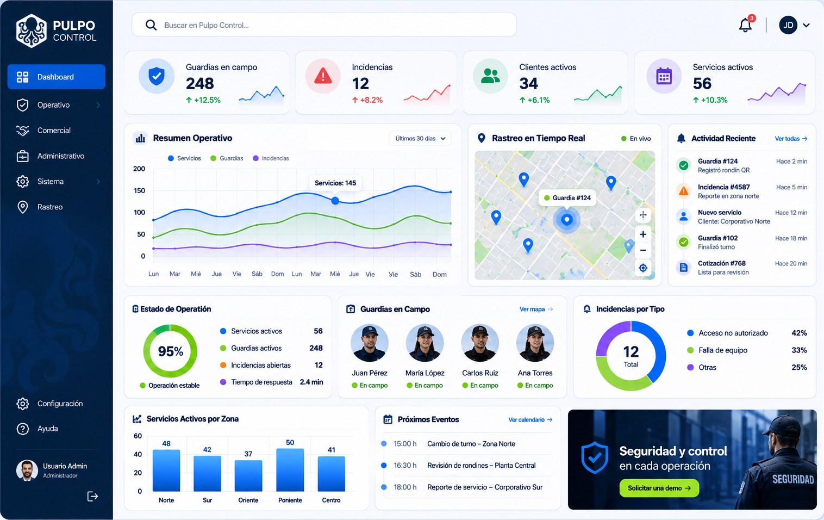Open the Últimos 30 días dropdown
Screen dimensions: 824x520
click(x=421, y=139)
